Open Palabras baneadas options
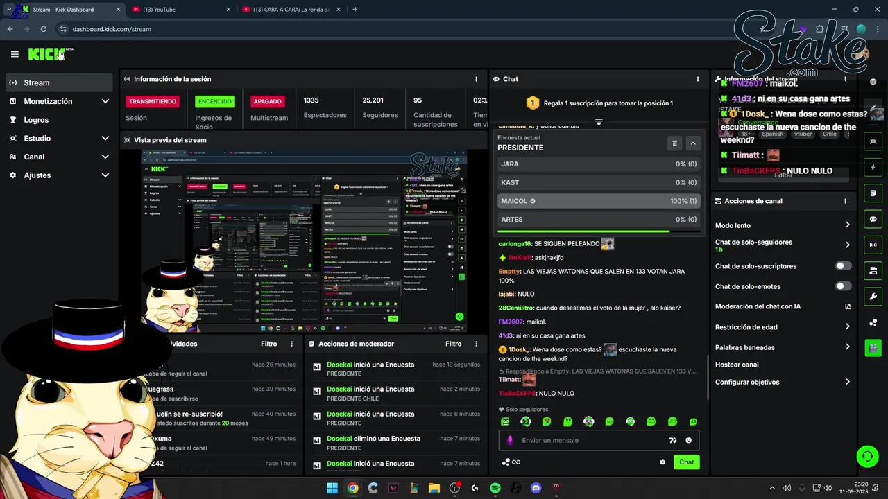The width and height of the screenshot is (888, 499). tap(783, 347)
